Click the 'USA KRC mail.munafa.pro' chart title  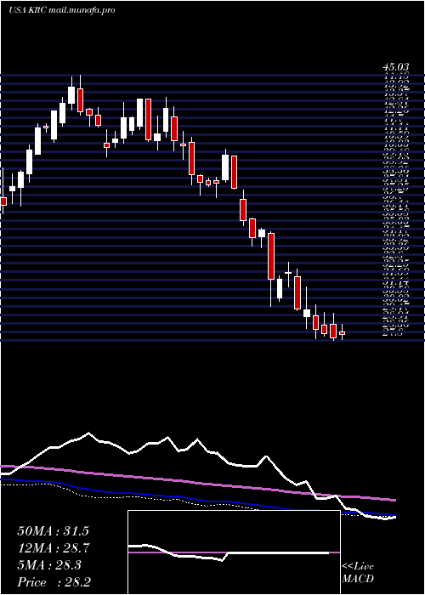62,10
